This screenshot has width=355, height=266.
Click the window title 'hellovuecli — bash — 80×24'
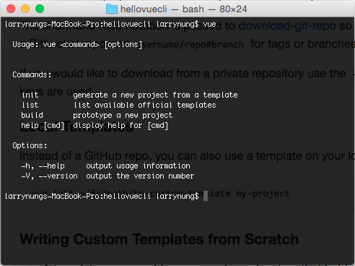coord(184,9)
